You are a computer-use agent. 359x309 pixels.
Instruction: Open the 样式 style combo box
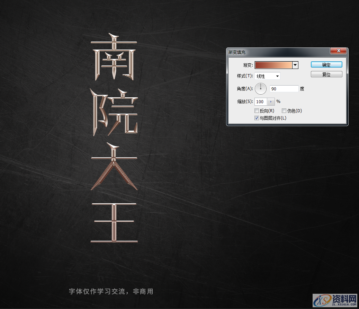click(267, 76)
